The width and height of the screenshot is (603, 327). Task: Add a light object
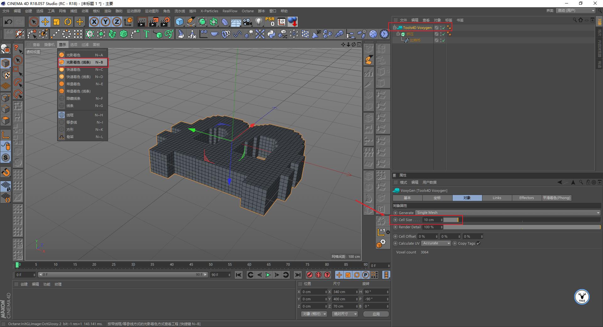(x=258, y=22)
